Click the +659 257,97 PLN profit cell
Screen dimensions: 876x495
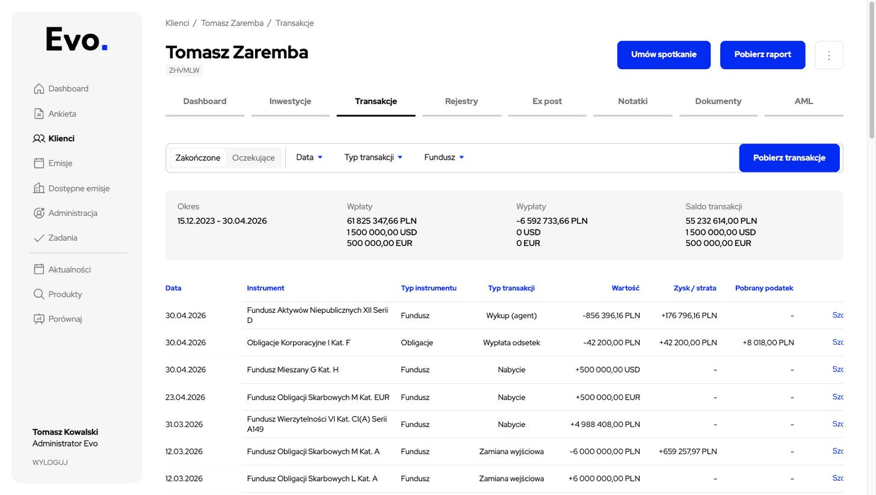(688, 451)
